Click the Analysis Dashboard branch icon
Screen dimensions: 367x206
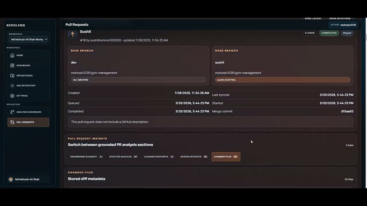pyautogui.click(x=12, y=112)
